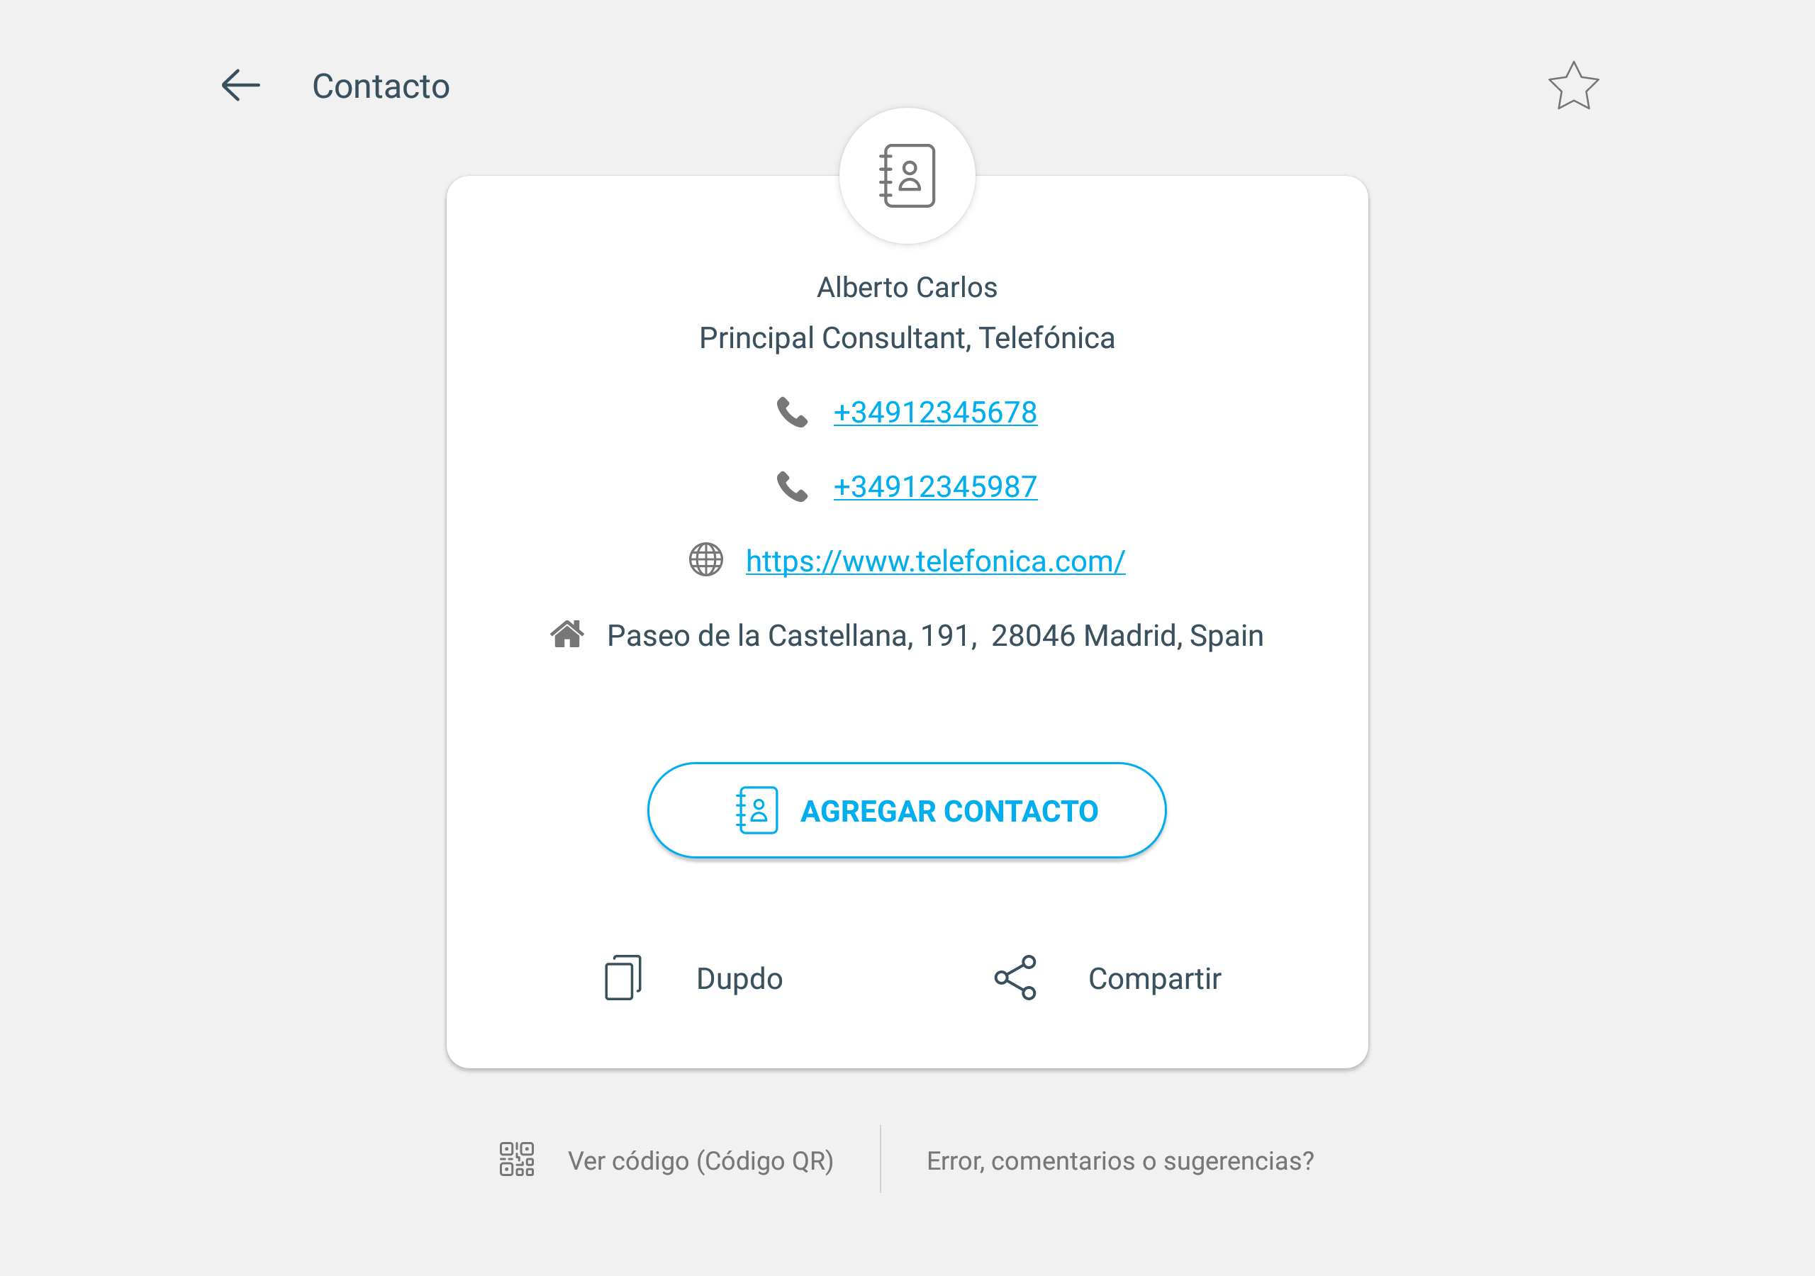Open Error, comentarios o sugerencias link

click(1120, 1160)
